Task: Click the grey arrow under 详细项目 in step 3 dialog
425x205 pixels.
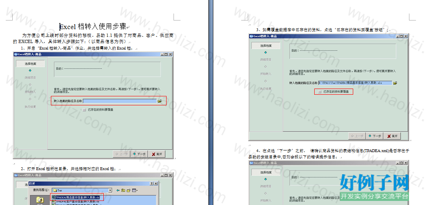Action: [266, 66]
